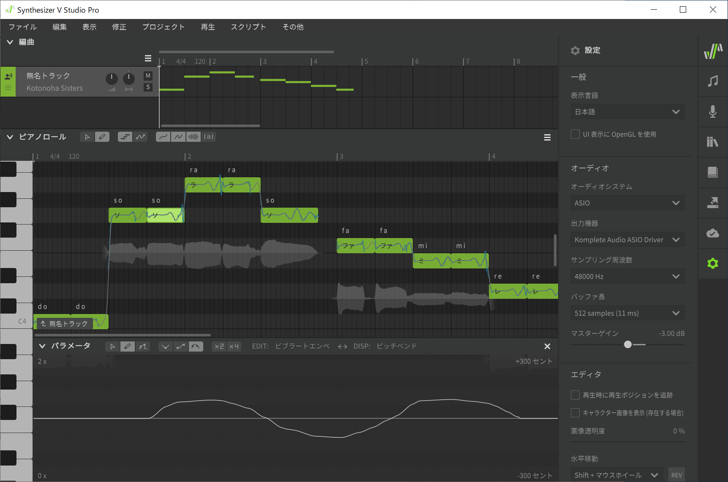Close the parameter panel with X
The width and height of the screenshot is (728, 482).
pyautogui.click(x=547, y=347)
